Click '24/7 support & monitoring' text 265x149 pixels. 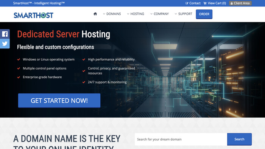(107, 82)
